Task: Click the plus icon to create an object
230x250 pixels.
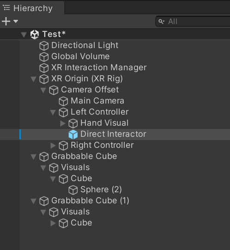Action: [x=6, y=21]
